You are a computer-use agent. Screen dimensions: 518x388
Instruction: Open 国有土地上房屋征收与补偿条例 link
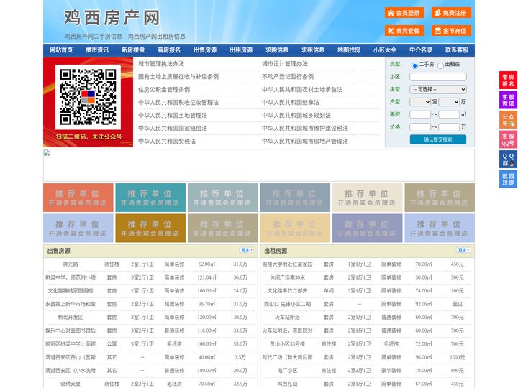pyautogui.click(x=178, y=77)
